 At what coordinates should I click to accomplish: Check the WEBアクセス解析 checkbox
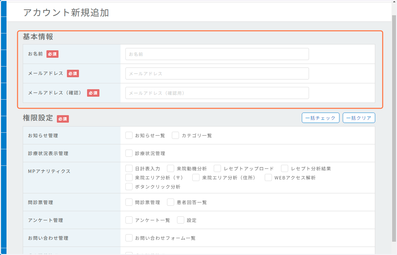[x=268, y=178]
